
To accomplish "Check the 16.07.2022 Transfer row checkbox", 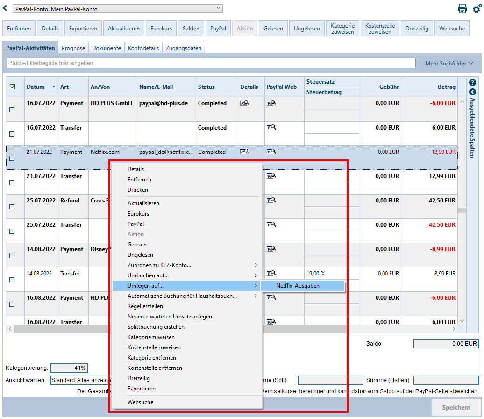I will 12,134.
